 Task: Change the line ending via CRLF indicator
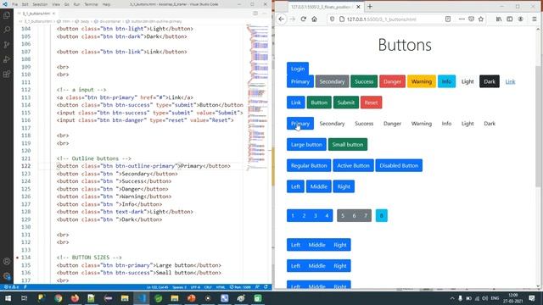point(208,287)
